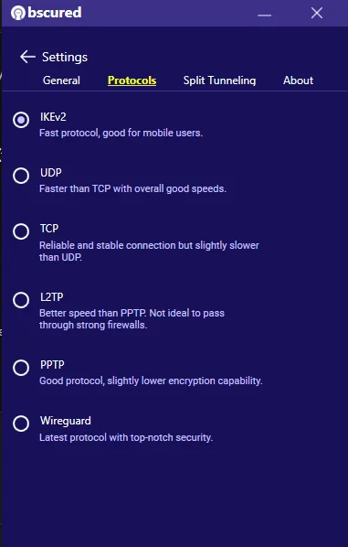Choose the UDP protocol radio button
The height and width of the screenshot is (547, 348).
tap(21, 176)
